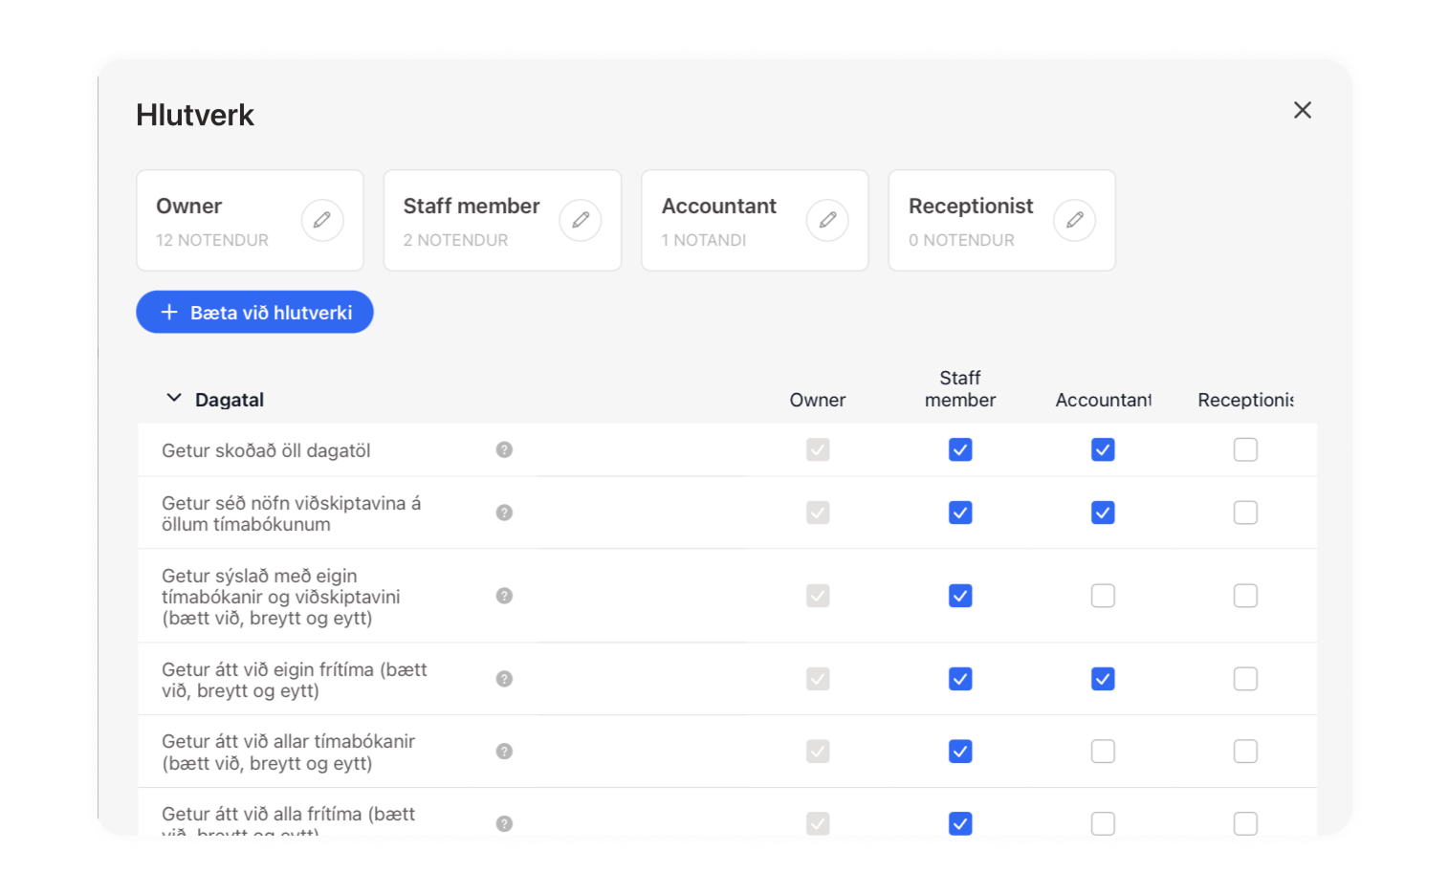Screen dimensions: 1448x895
Task: View help for 'Getur átt við allar tímabókanir'
Action: [504, 752]
